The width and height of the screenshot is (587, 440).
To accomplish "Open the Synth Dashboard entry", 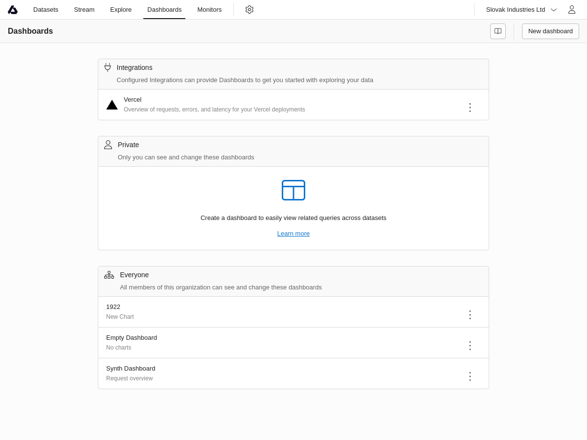I will coord(131,369).
